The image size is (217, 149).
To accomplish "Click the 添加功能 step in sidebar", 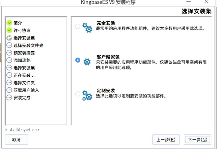I will pos(22,60).
